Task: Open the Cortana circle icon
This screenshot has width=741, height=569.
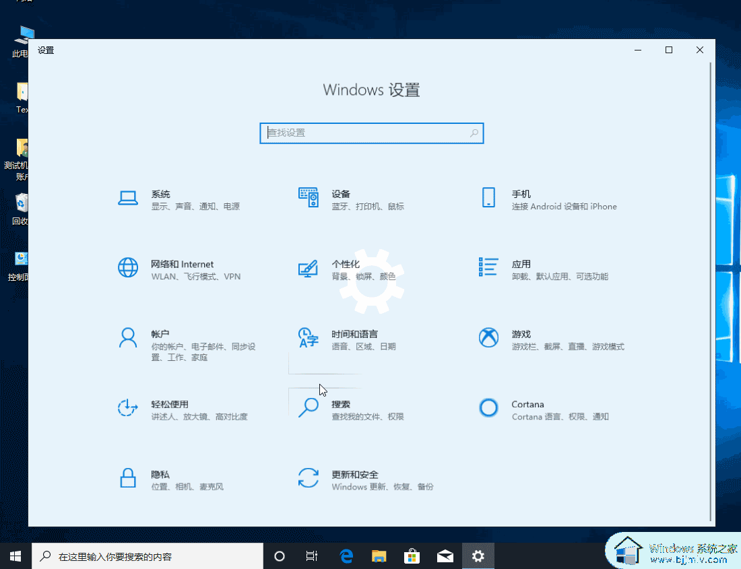Action: pos(488,407)
